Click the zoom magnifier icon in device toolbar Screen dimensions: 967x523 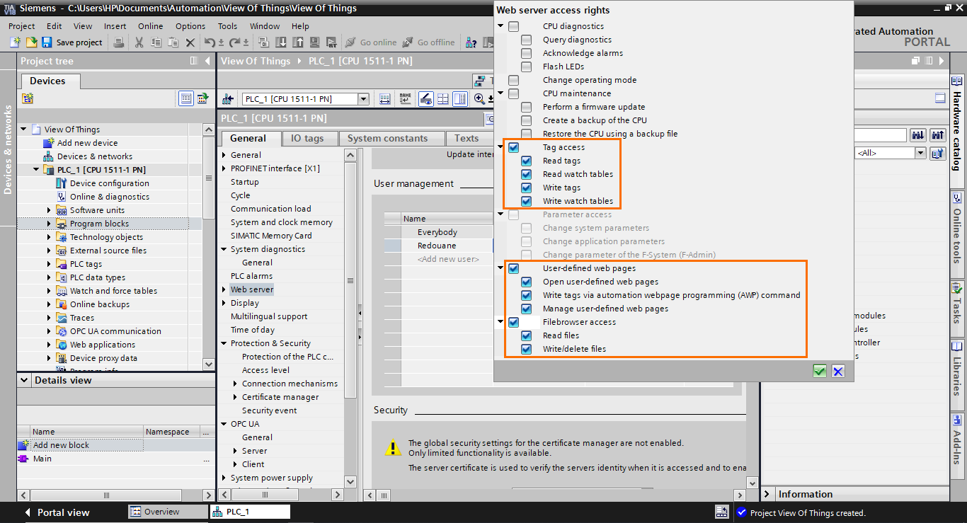tap(479, 99)
